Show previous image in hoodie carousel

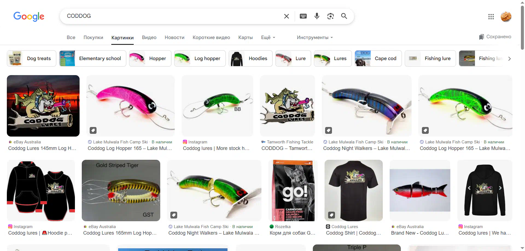coord(469,188)
